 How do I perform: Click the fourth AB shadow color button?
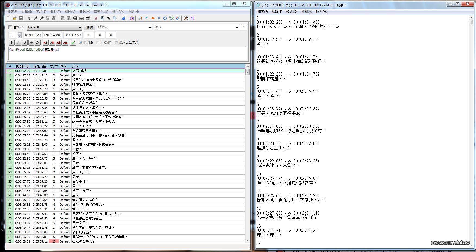[x=65, y=43]
